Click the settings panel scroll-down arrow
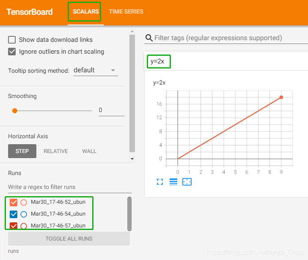This screenshot has height=260, width=308. point(132,159)
